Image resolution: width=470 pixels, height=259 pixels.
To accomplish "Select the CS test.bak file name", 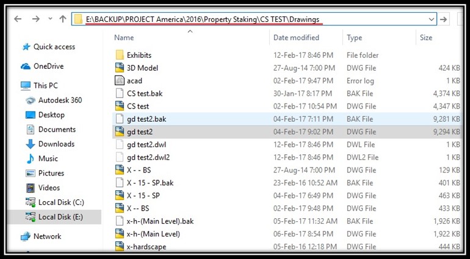I will pos(145,93).
